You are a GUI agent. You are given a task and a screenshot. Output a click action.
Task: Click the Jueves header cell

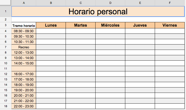point(140,25)
